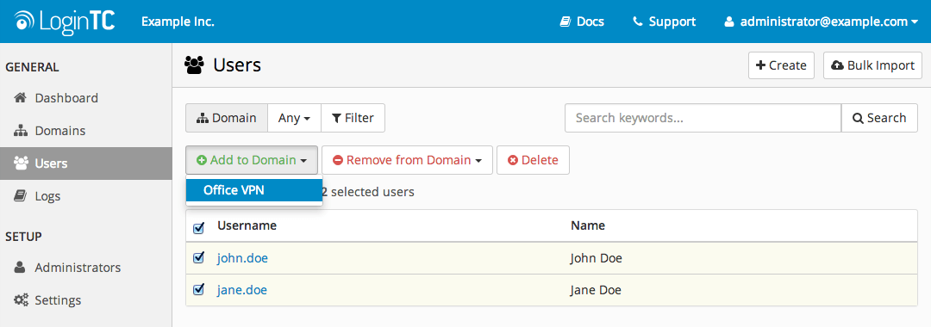Click the Delete button
The width and height of the screenshot is (931, 327).
click(534, 160)
